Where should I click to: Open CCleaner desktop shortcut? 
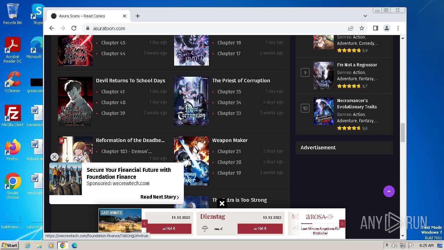pyautogui.click(x=12, y=82)
